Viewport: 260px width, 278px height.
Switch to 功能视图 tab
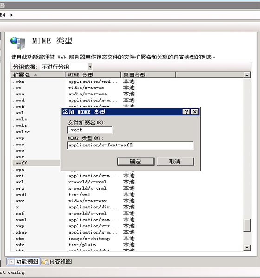(x=24, y=261)
